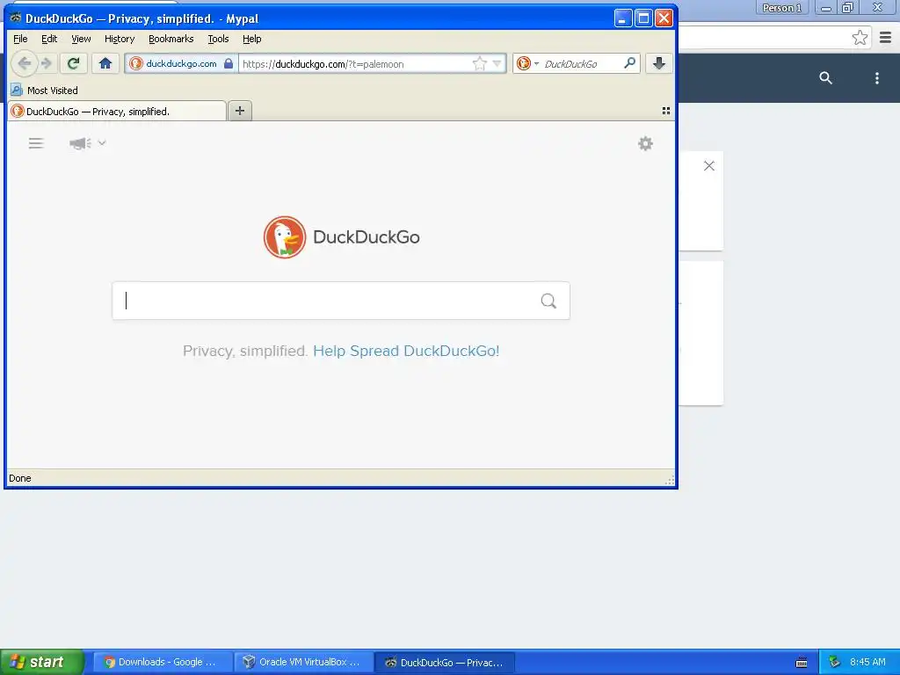Bookmark this page with the star icon

(x=479, y=63)
